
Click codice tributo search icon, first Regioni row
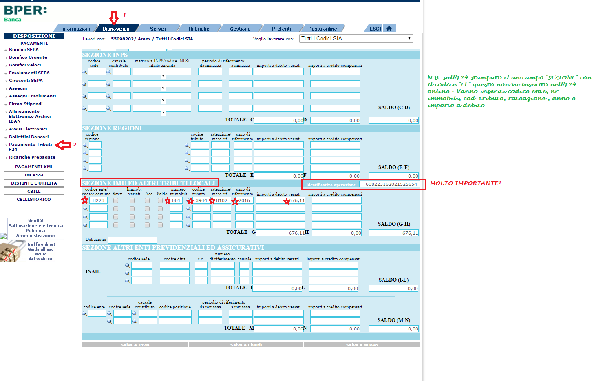tap(187, 145)
